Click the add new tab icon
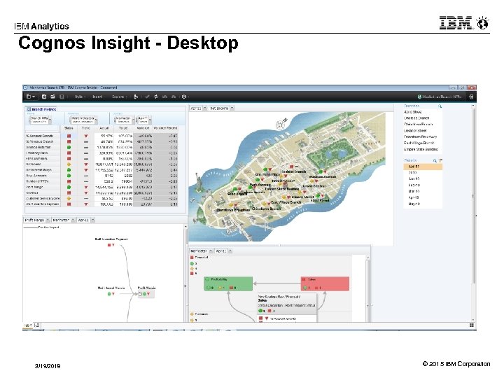Screen dimensions: 504x378 tap(36, 325)
